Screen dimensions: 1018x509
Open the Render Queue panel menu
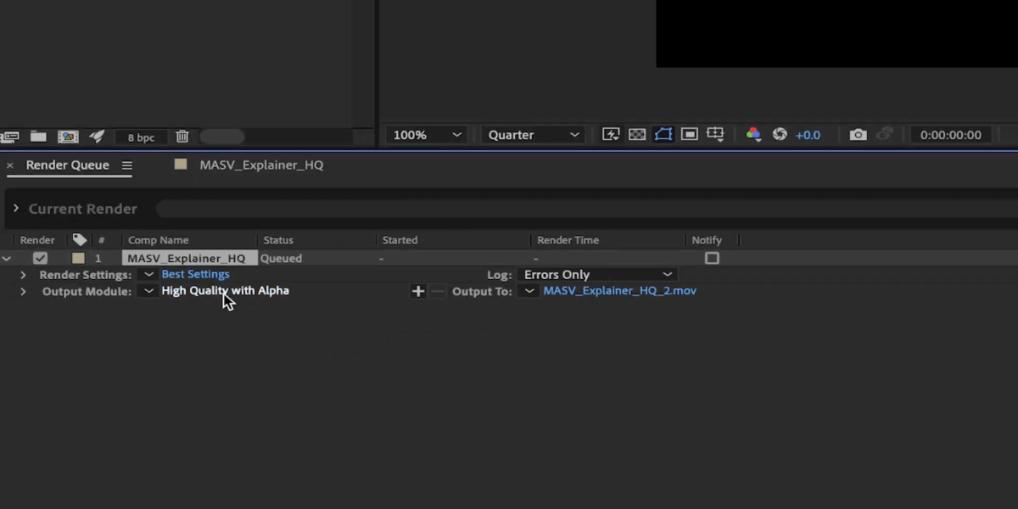point(126,165)
